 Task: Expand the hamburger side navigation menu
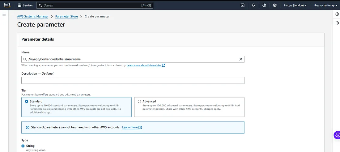click(x=4, y=14)
